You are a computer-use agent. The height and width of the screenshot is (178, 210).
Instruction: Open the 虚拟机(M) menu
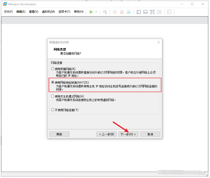pyautogui.click(x=48, y=12)
